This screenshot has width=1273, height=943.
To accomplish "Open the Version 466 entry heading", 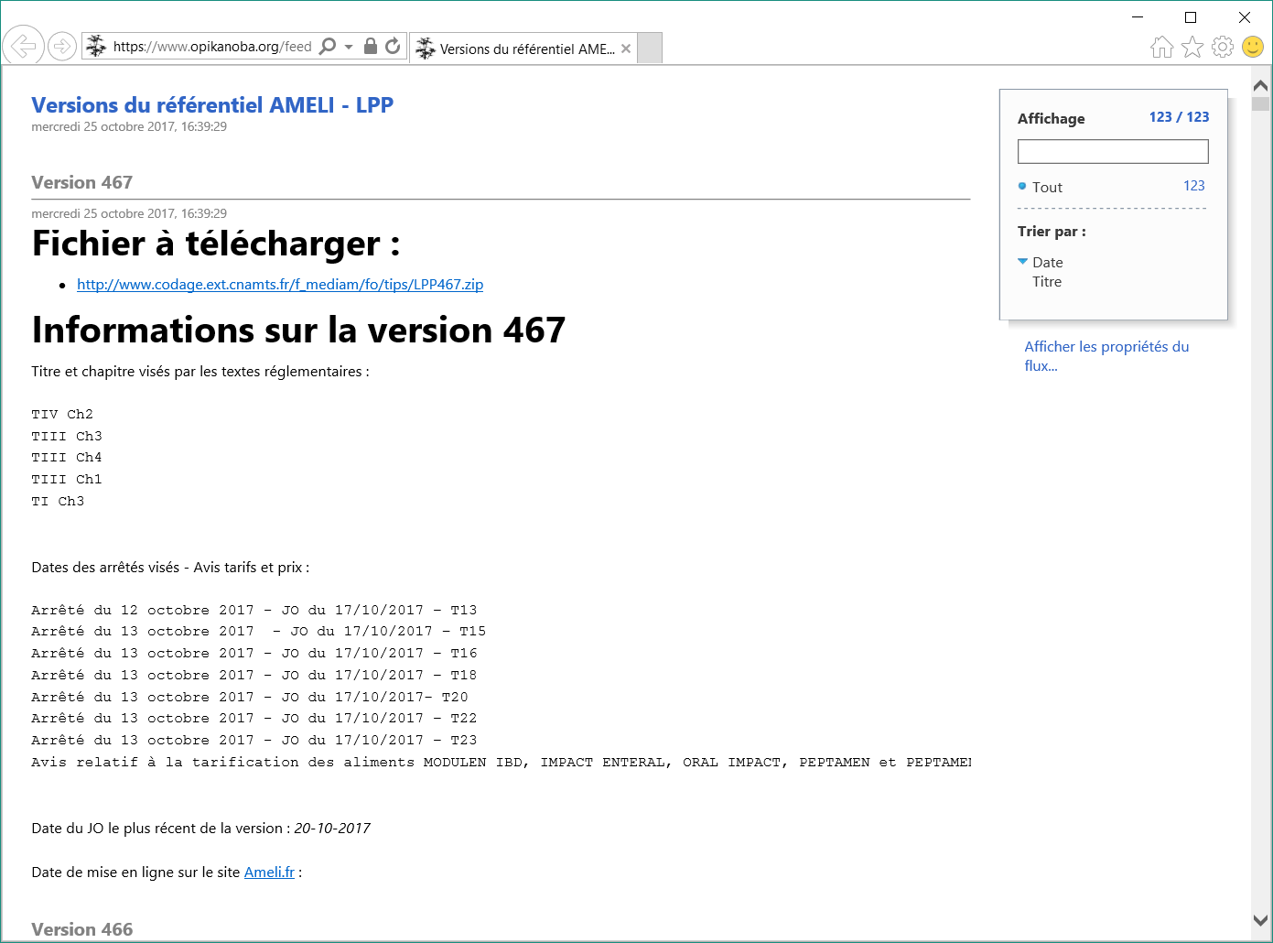I will pos(82,929).
